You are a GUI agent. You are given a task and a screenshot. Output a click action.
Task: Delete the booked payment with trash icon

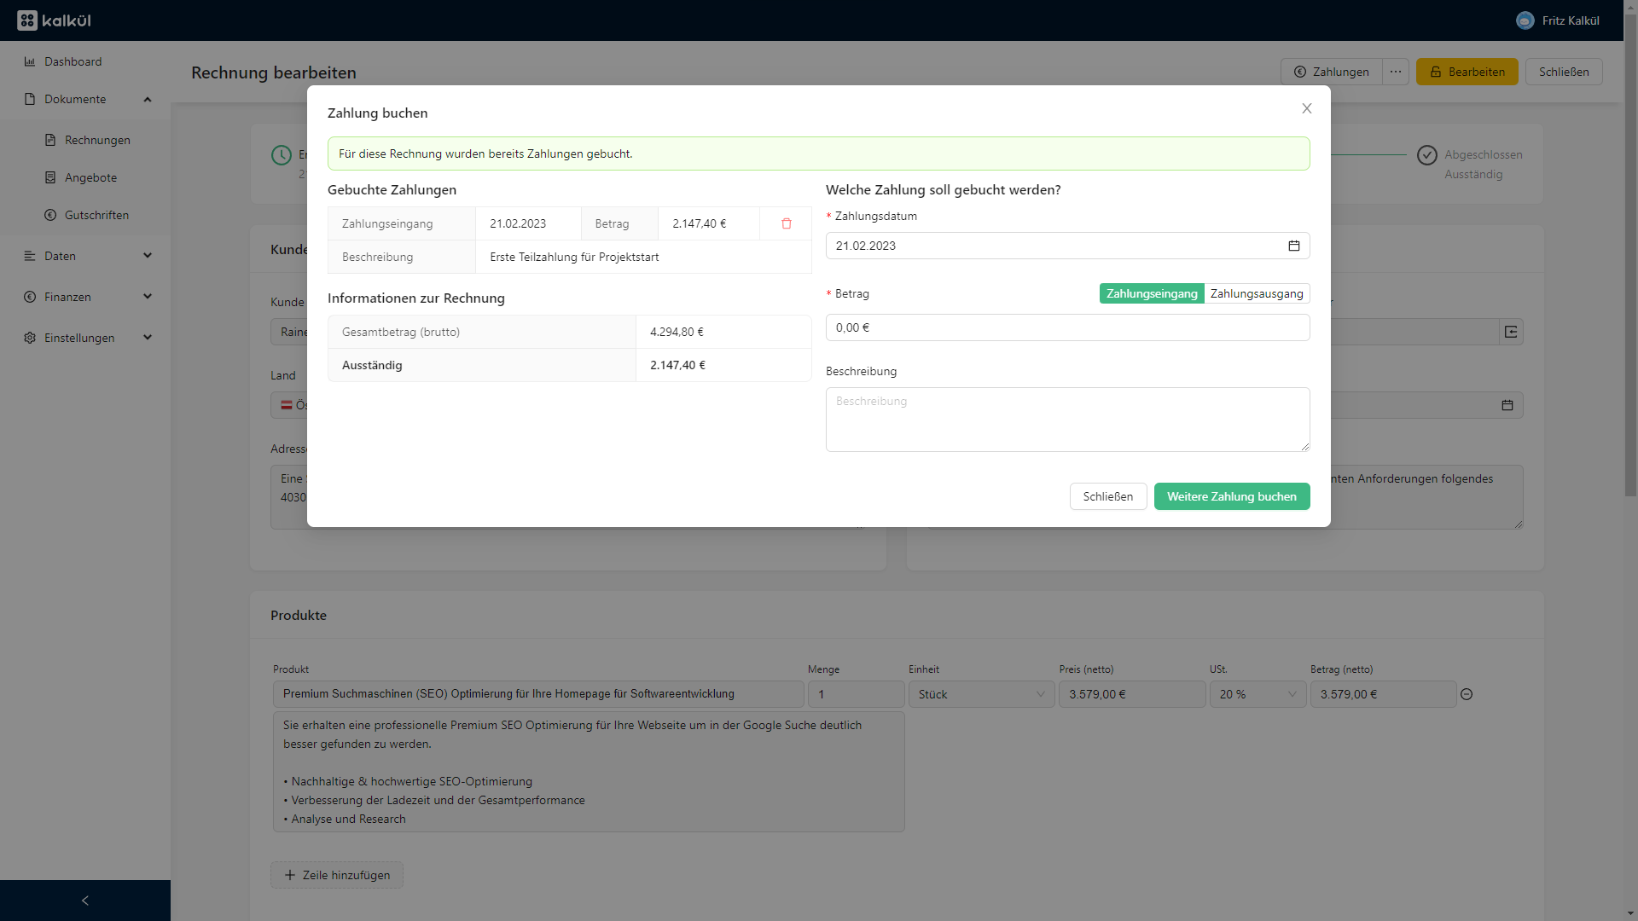click(x=786, y=223)
